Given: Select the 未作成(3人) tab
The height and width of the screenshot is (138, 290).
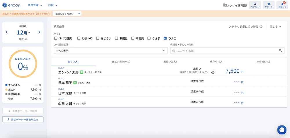Looking at the screenshot, I should 263,62.
